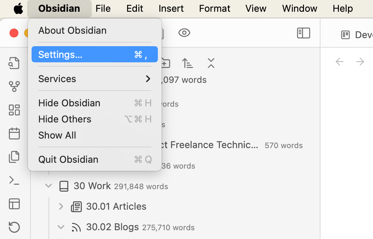The image size is (373, 239).
Task: Click the navigate back arrow
Action: pos(340,62)
